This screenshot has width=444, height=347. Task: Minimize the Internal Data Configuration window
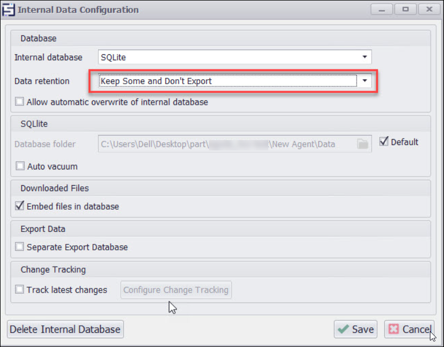coord(382,9)
